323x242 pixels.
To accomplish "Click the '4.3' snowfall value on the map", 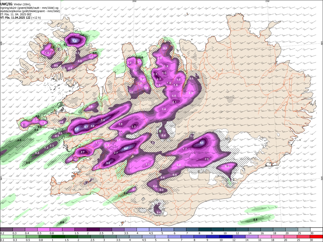I will pyautogui.click(x=86, y=127).
